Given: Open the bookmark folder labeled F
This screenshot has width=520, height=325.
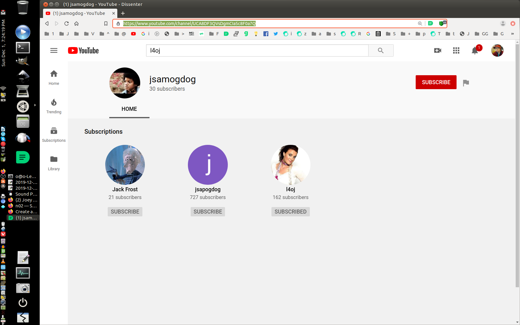Looking at the screenshot, I should (214, 34).
